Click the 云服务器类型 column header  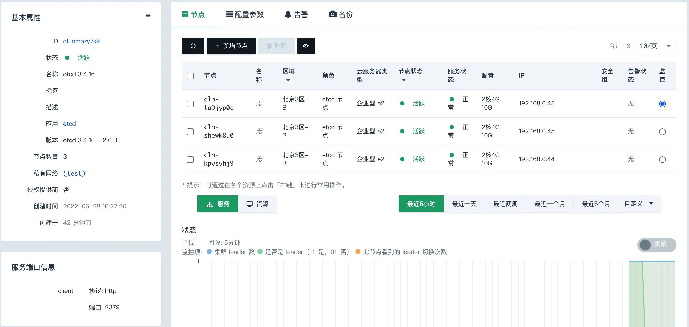372,76
